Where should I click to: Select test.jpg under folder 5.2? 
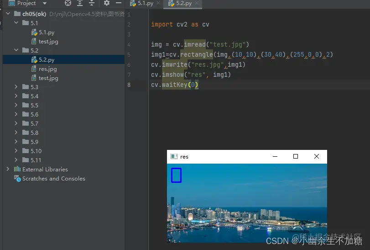[48, 78]
